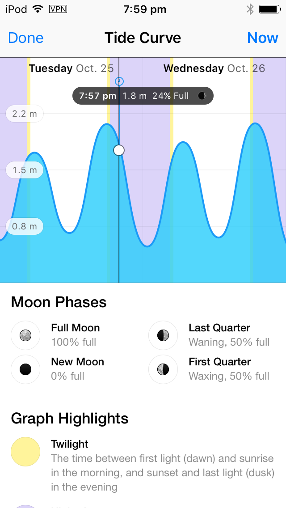
Task: Tap Now to jump to current time
Action: (262, 38)
